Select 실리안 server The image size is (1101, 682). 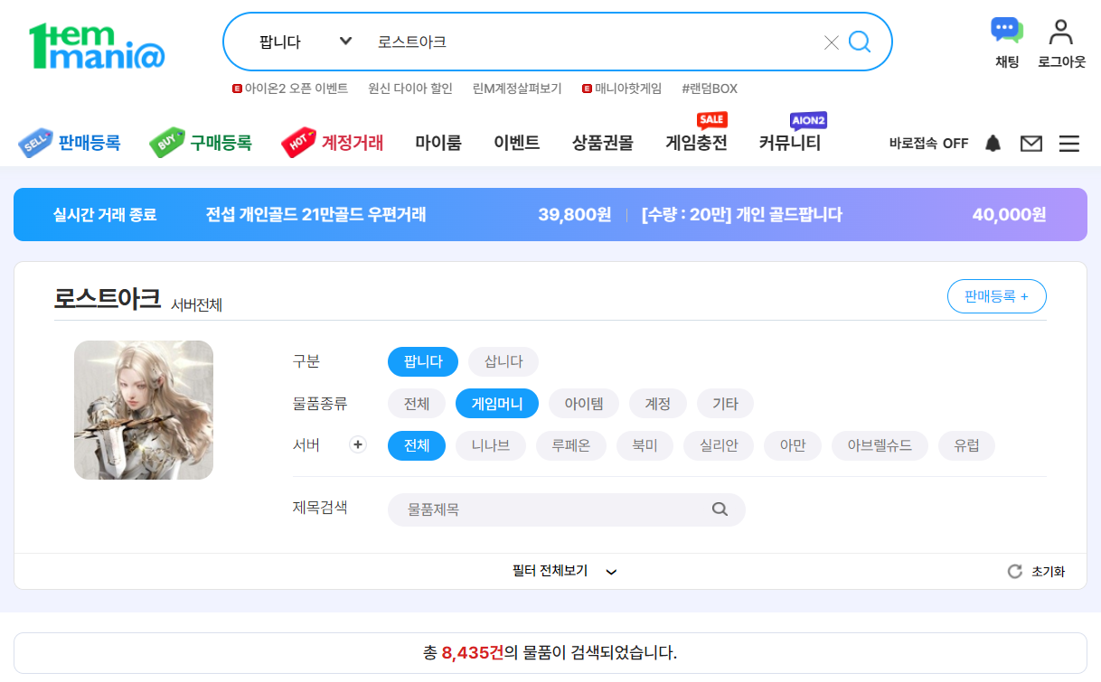[x=719, y=445]
